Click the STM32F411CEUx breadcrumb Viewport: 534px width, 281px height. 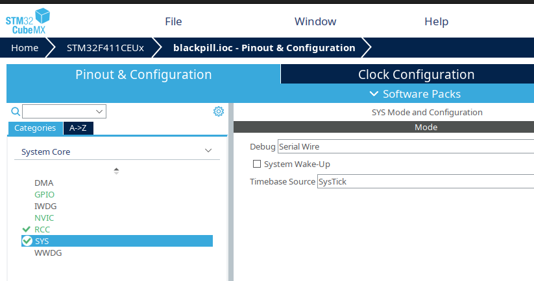pos(105,48)
